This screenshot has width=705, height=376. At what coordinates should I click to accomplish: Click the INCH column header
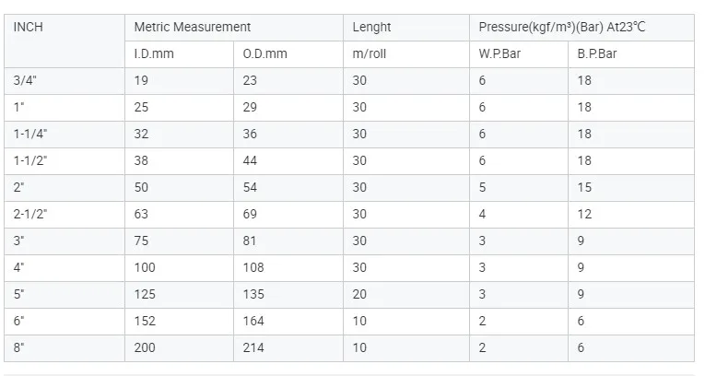[29, 28]
